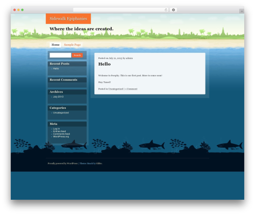Click the Stay Tuned! text in the post
This screenshot has height=215, width=255.
(x=105, y=82)
